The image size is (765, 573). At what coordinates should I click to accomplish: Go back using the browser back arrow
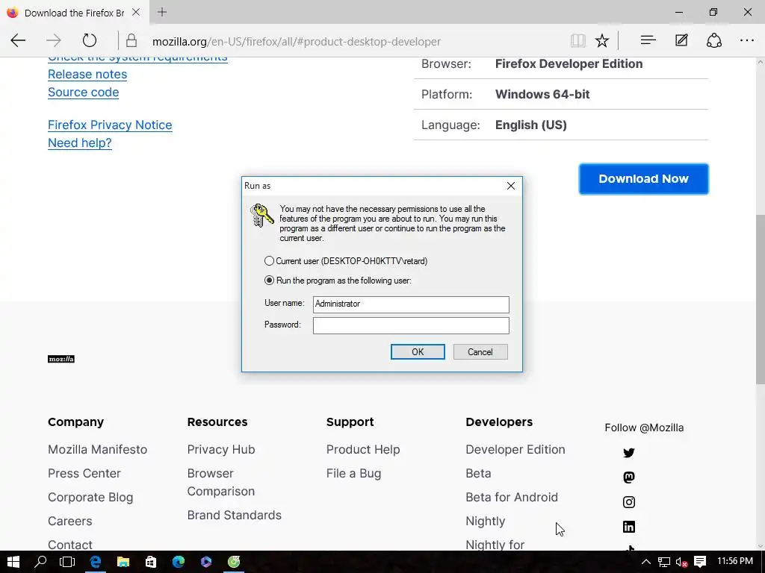pos(18,40)
